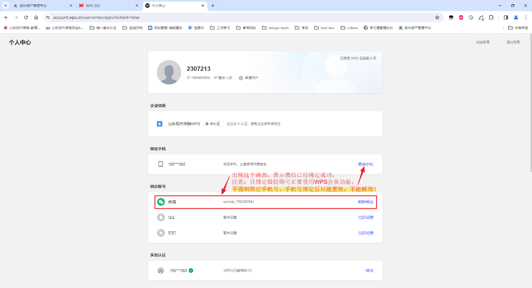Expand the 考试 bookmark folder
The width and height of the screenshot is (532, 288).
tap(302, 28)
